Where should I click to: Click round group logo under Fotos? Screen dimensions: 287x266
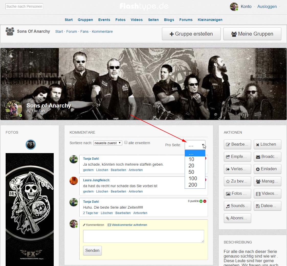(x=31, y=145)
